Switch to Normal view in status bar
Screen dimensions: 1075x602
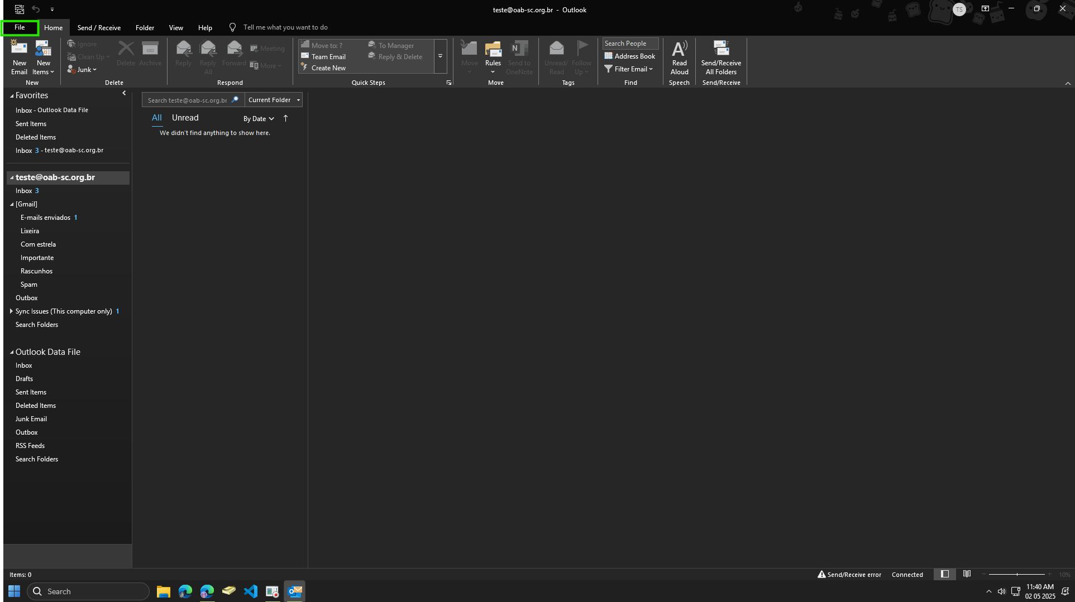[945, 574]
